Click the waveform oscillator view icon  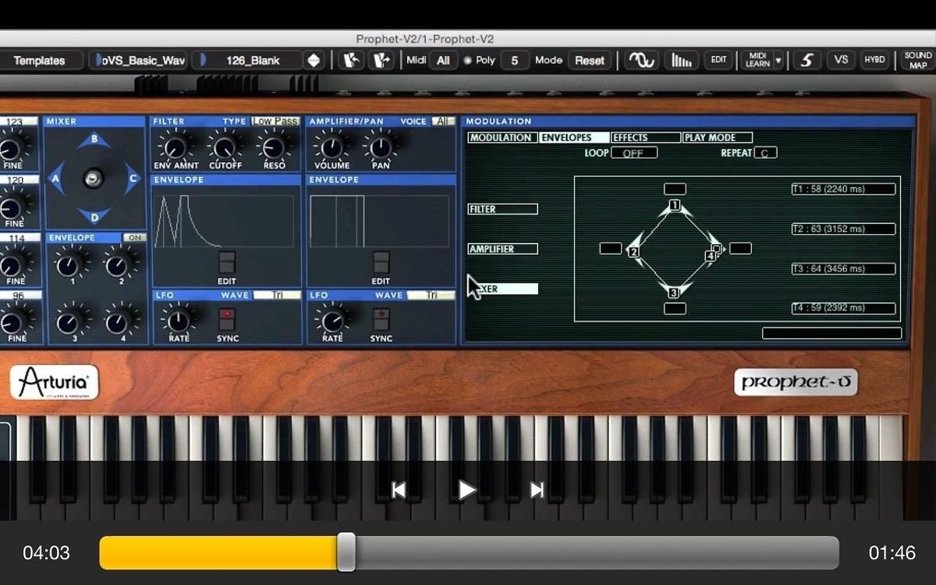click(x=642, y=60)
